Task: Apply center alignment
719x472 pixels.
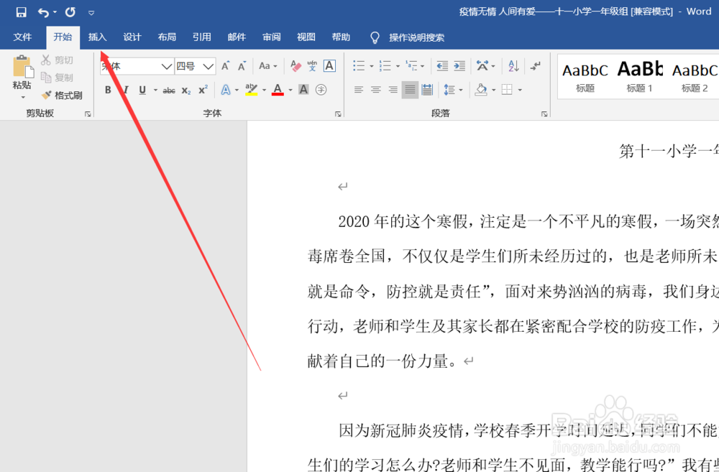Action: (x=375, y=89)
